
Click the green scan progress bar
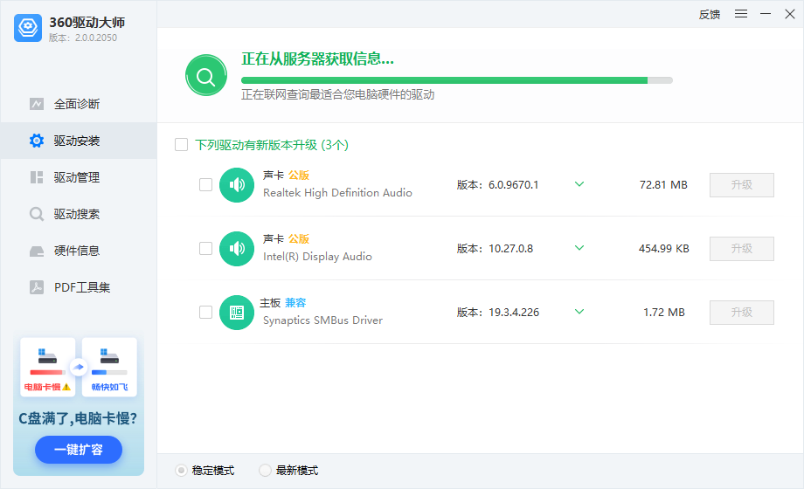click(x=457, y=80)
